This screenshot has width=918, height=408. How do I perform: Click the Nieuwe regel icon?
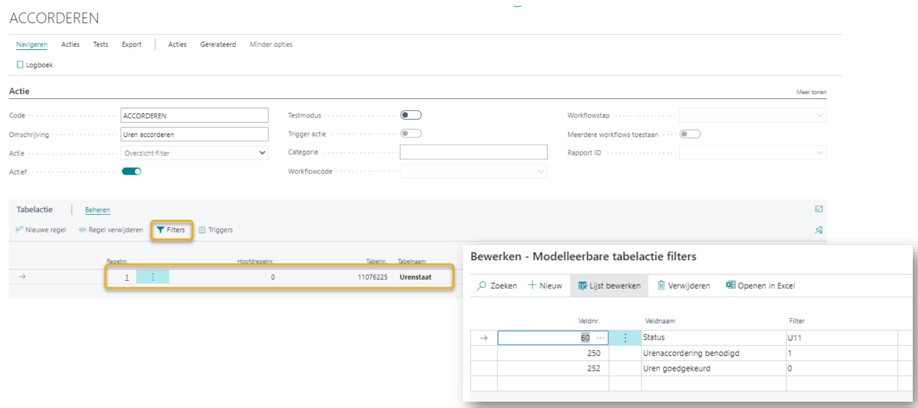(x=19, y=230)
